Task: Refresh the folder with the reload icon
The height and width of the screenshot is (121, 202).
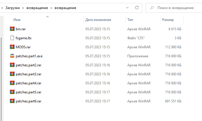Action: pyautogui.click(x=137, y=8)
